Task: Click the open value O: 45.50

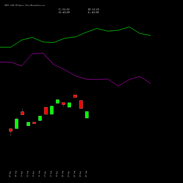Action: point(64,12)
